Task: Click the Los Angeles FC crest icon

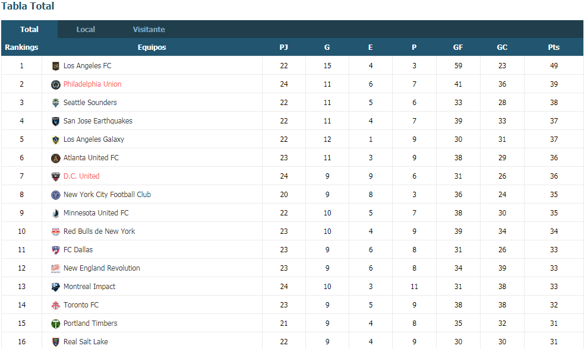Action: (55, 66)
